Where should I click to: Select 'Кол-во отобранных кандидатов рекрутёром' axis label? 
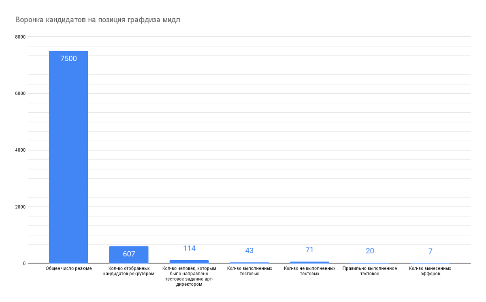[x=129, y=271]
